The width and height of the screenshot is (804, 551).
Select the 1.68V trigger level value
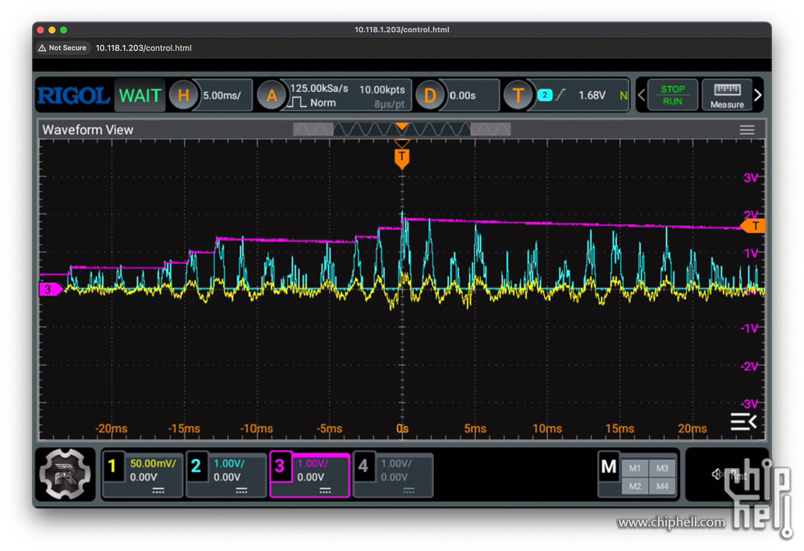pyautogui.click(x=592, y=95)
